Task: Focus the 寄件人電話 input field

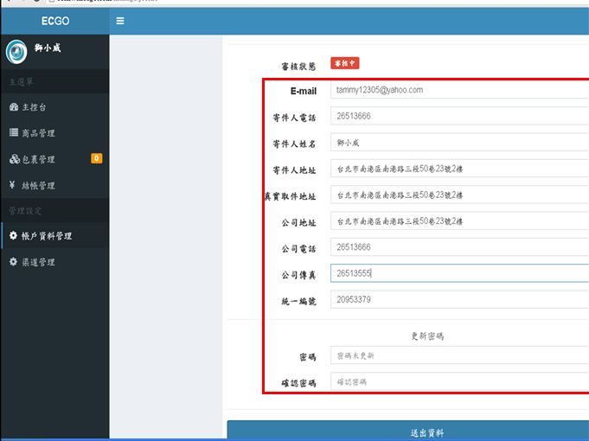Action: pyautogui.click(x=458, y=116)
